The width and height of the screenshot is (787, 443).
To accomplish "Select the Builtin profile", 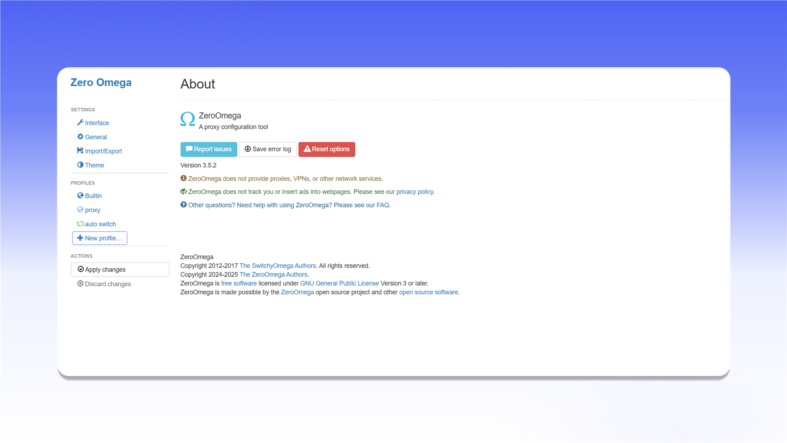I will coord(93,196).
